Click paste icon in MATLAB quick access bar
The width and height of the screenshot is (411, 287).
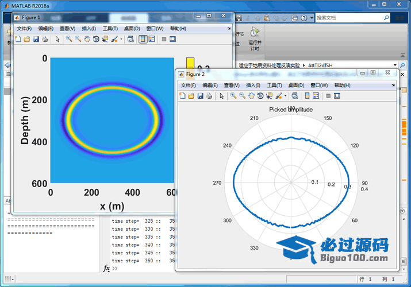coord(267,18)
